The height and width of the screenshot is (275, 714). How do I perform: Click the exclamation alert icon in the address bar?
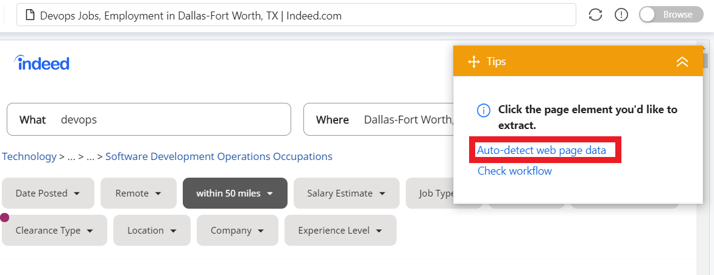(621, 15)
